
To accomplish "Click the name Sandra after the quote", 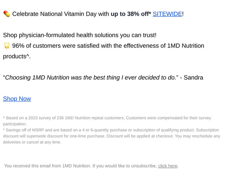I will tap(193, 78).
